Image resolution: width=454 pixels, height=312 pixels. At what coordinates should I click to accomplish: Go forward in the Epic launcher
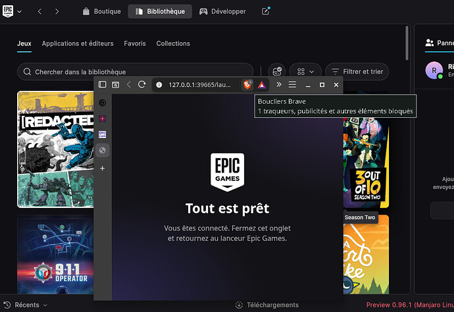(x=57, y=11)
